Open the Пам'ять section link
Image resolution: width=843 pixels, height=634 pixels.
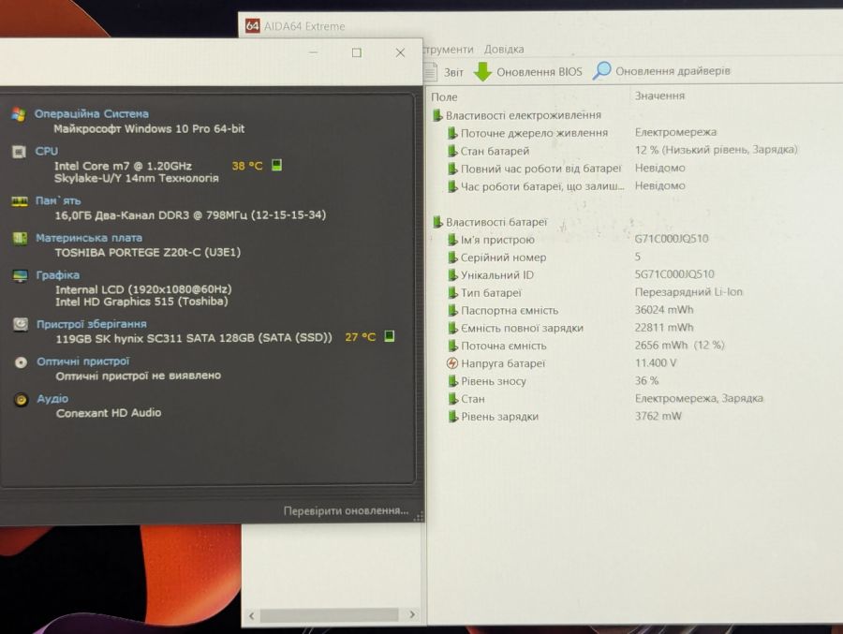58,200
